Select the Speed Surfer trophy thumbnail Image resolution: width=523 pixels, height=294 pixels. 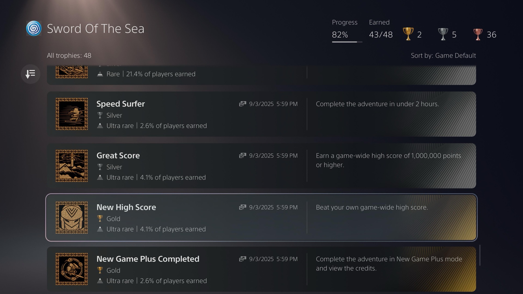(72, 114)
